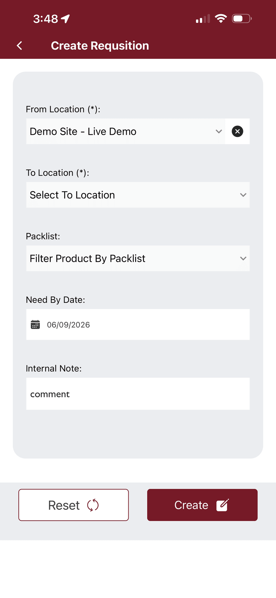The width and height of the screenshot is (276, 598).
Task: Tap the 3:48 clock in status bar
Action: pyautogui.click(x=45, y=19)
